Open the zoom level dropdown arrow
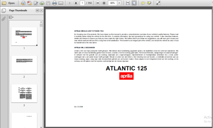 click(119, 3)
